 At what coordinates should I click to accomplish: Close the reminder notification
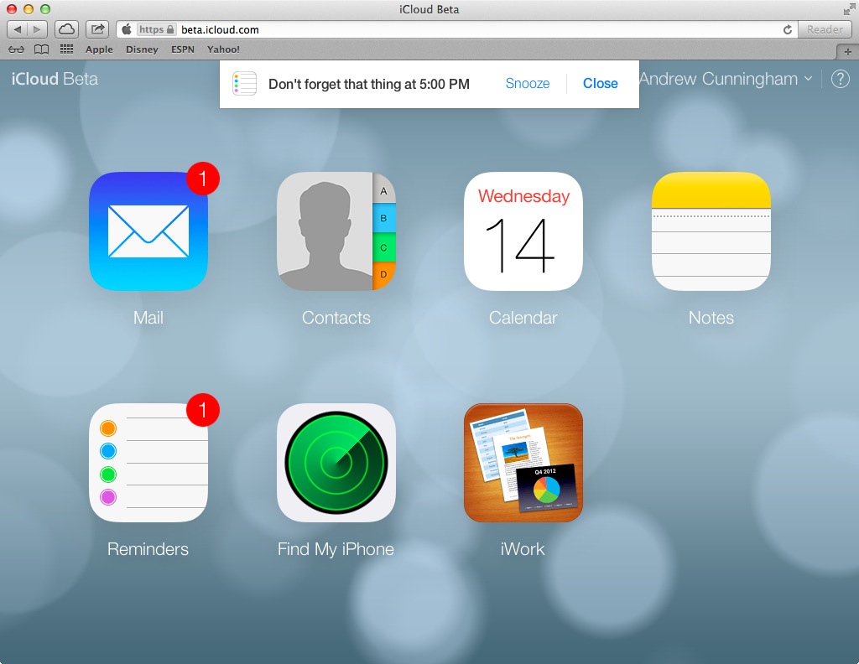[601, 83]
